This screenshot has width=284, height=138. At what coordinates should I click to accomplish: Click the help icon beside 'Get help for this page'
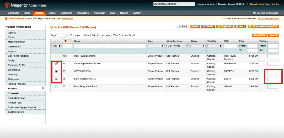[254, 13]
